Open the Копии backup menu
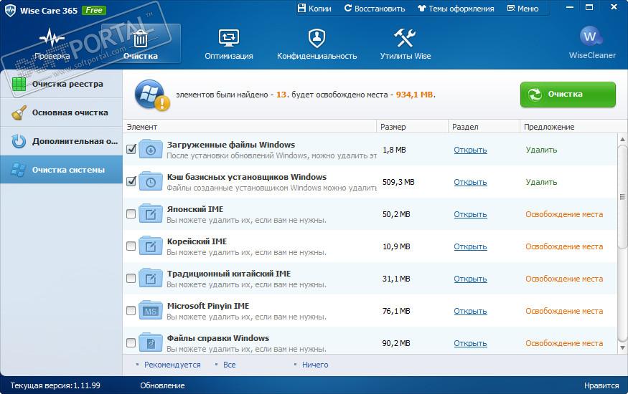The image size is (628, 394). coord(314,9)
